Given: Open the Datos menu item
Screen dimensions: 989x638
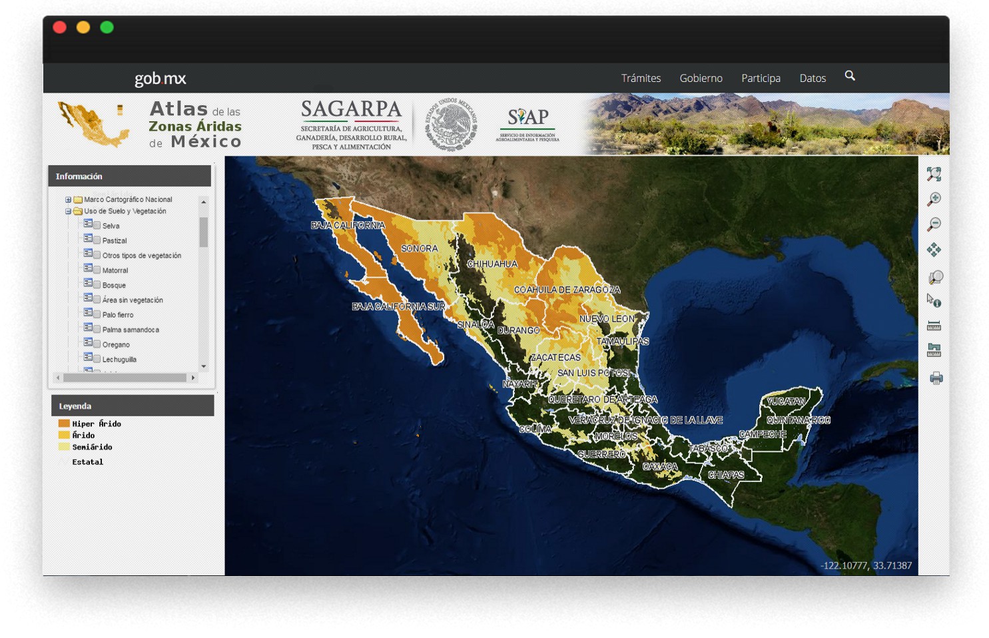Looking at the screenshot, I should tap(813, 79).
